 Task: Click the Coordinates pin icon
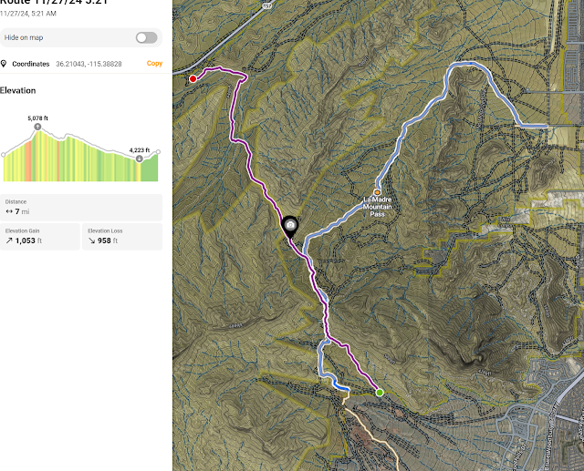[5, 65]
